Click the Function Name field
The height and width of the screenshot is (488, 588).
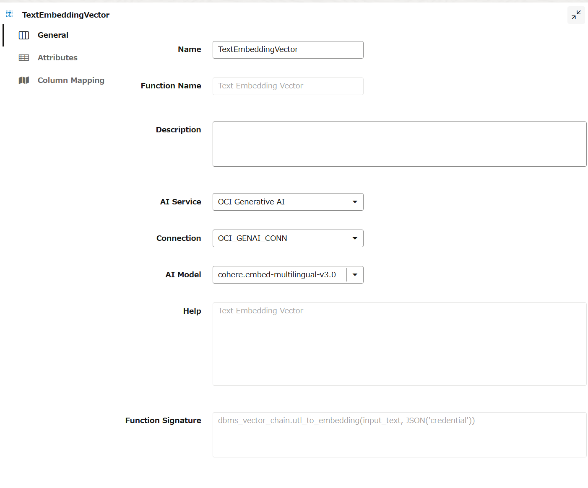pos(288,86)
